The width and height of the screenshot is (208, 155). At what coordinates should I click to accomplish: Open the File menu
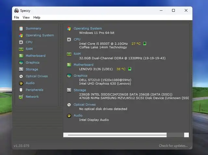(x=17, y=17)
